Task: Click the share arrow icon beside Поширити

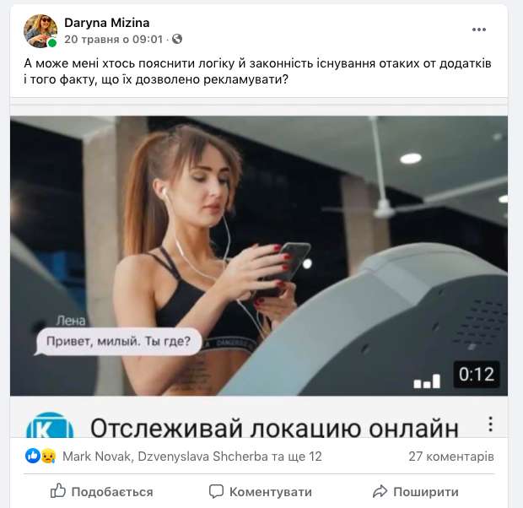Action: 380,491
